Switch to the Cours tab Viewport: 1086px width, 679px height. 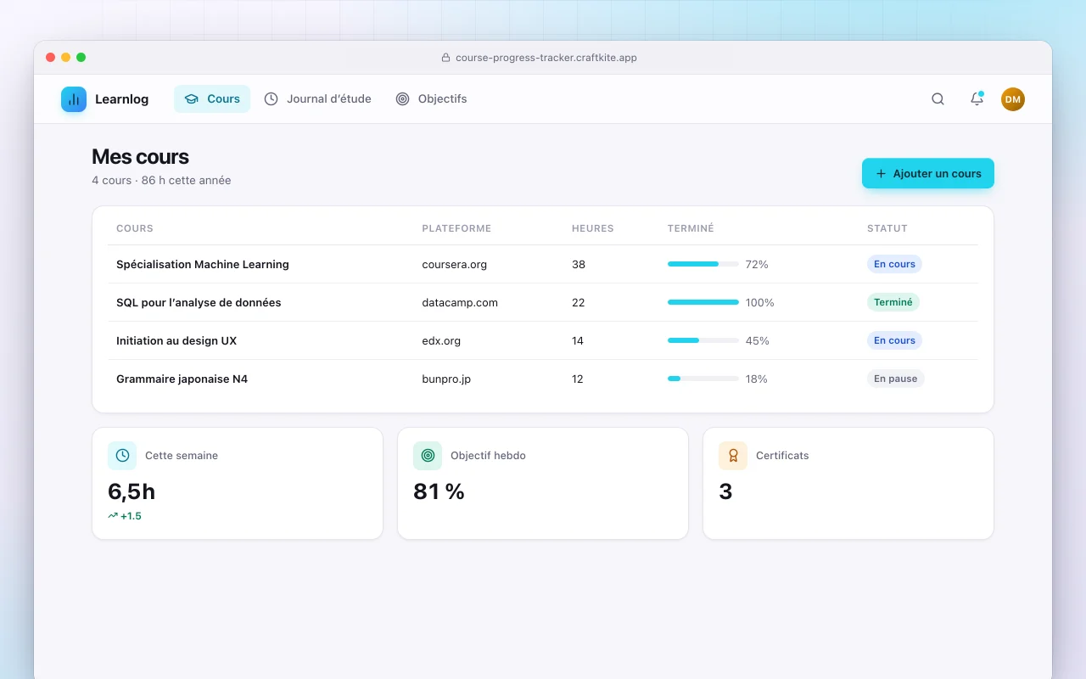tap(212, 99)
